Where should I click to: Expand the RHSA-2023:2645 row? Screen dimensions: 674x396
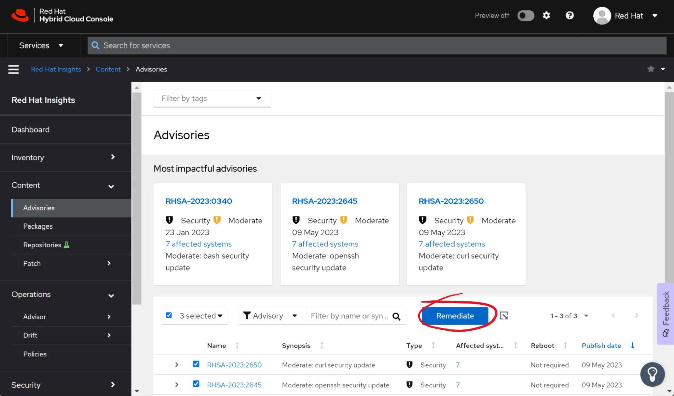[x=177, y=385]
